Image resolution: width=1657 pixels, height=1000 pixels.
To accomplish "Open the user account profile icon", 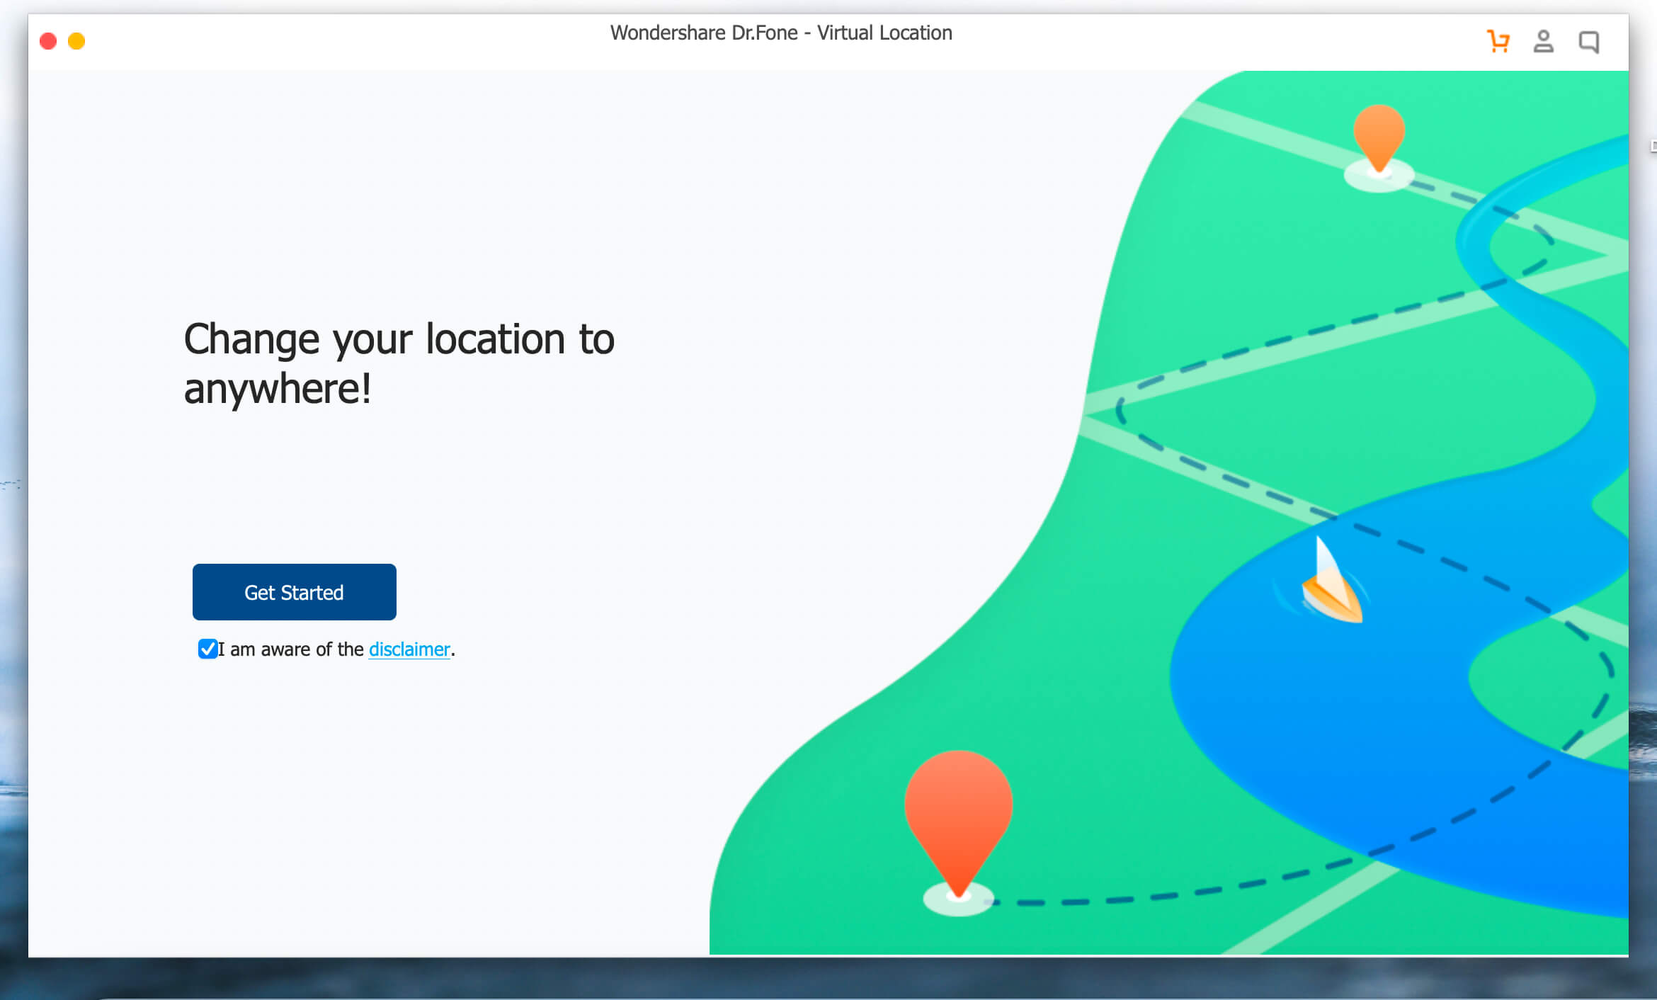I will [1543, 41].
